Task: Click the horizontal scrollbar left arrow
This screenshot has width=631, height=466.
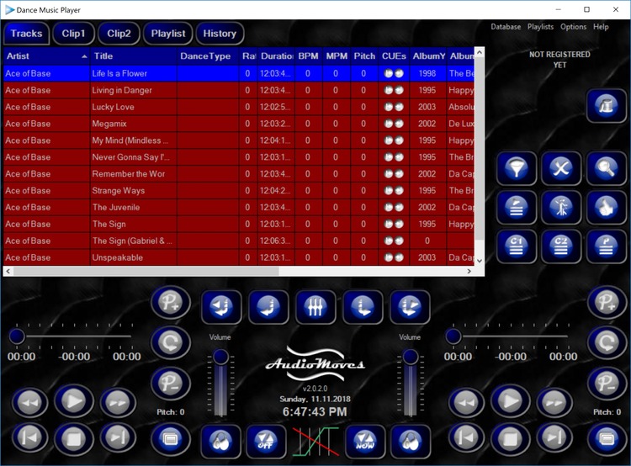Action: 8,271
